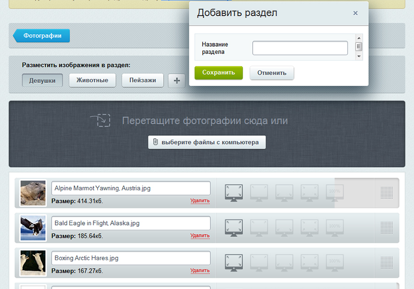The width and height of the screenshot is (414, 289).
Task: Click the list stepper between the spinner arrows
Action: coord(358,47)
